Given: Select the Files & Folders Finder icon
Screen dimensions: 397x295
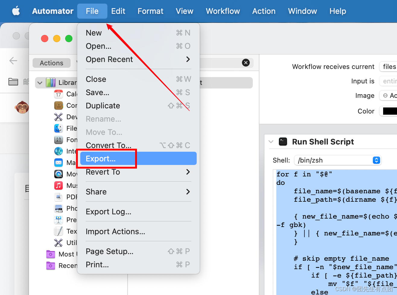Looking at the screenshot, I should (59, 128).
